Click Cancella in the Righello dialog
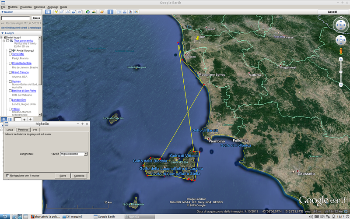 point(79,176)
